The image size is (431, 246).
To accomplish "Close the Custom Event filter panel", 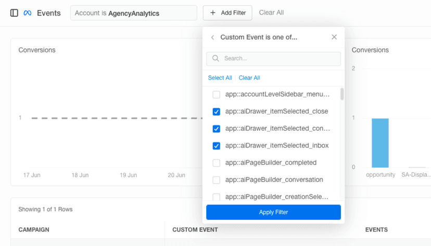I will tap(334, 37).
